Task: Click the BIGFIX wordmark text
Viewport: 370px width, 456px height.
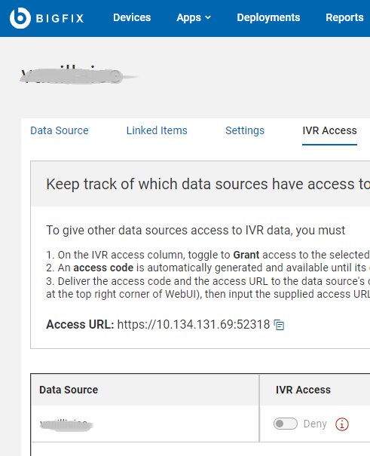Action: pos(60,18)
